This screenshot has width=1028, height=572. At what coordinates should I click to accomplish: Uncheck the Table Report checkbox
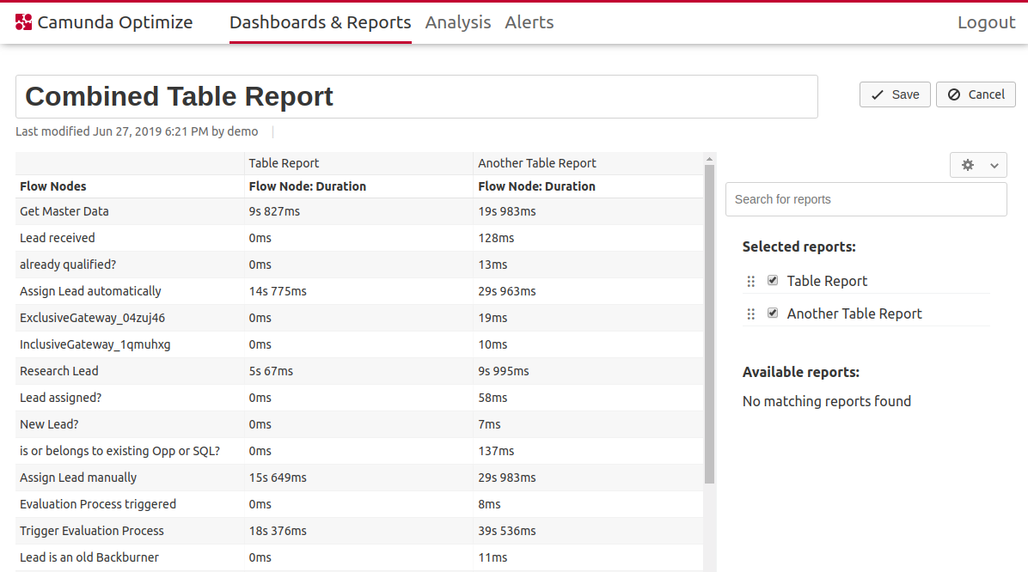click(x=773, y=281)
